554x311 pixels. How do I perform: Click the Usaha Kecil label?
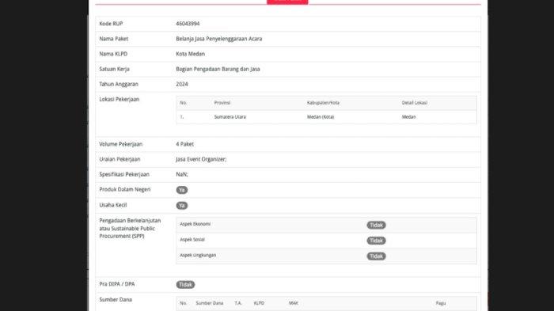[x=113, y=205]
